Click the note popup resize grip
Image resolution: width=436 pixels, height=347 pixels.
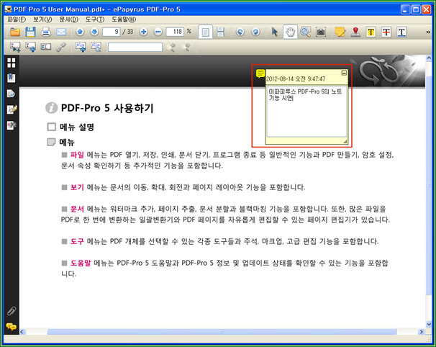point(345,142)
